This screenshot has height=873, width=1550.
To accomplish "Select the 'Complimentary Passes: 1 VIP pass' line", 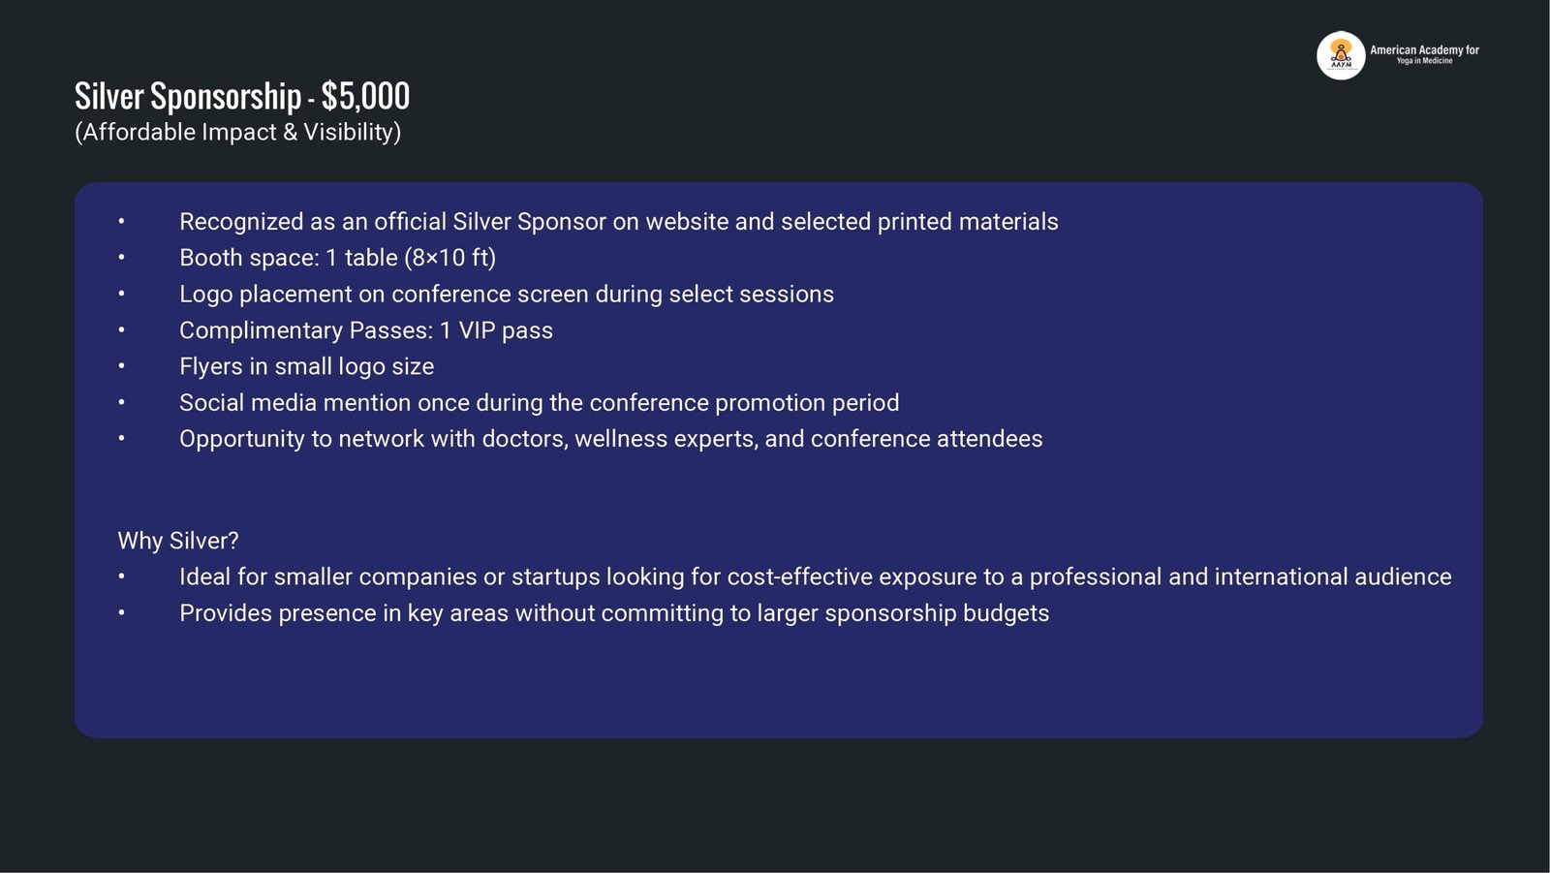I will coord(365,330).
